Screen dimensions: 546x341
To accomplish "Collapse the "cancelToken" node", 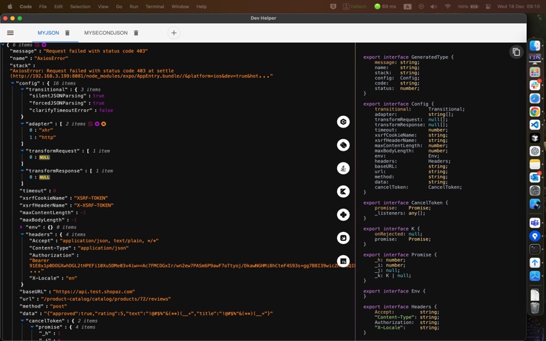I will click(23, 321).
